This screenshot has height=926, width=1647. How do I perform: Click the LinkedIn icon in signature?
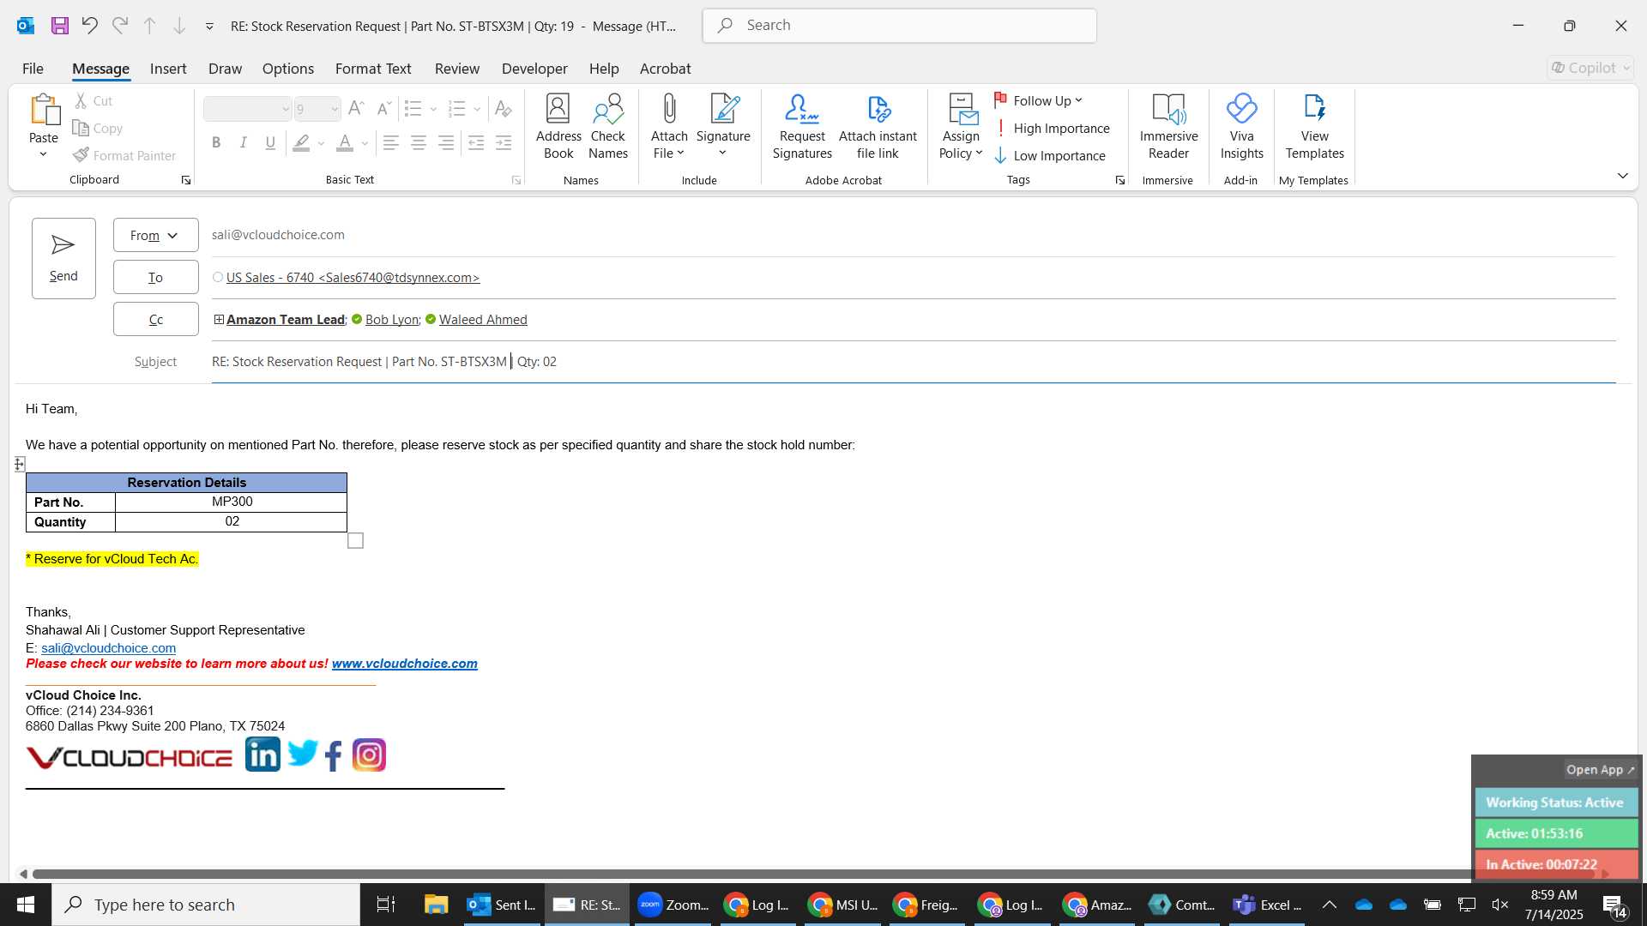click(x=262, y=755)
